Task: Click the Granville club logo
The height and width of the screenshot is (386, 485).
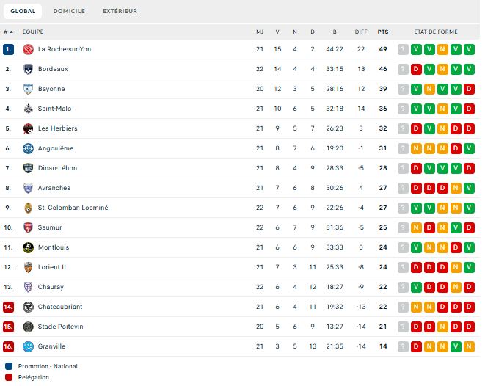Action: (x=28, y=346)
